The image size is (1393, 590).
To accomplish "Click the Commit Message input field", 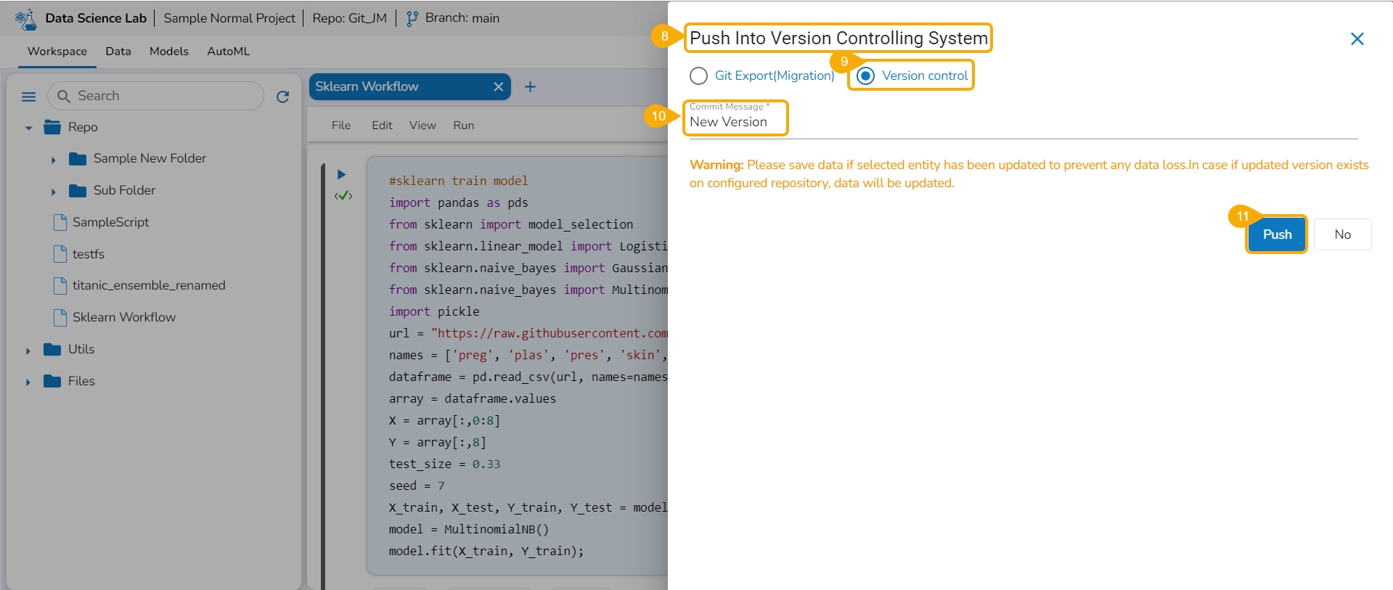I will pyautogui.click(x=1016, y=123).
